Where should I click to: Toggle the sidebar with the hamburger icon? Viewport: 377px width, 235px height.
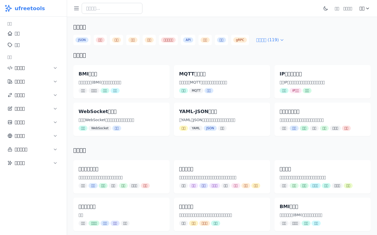(x=76, y=8)
